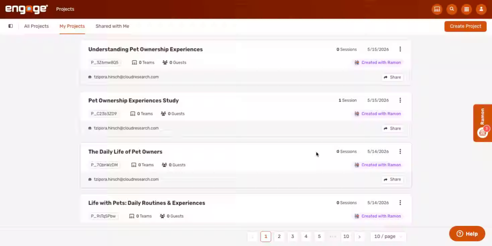Click teams icon in Life with Pets project
The image size is (492, 246).
[132, 216]
